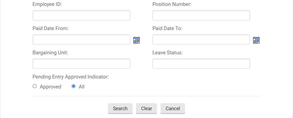Click the Search button
Viewport: 293px width, 118px height.
[x=120, y=108]
